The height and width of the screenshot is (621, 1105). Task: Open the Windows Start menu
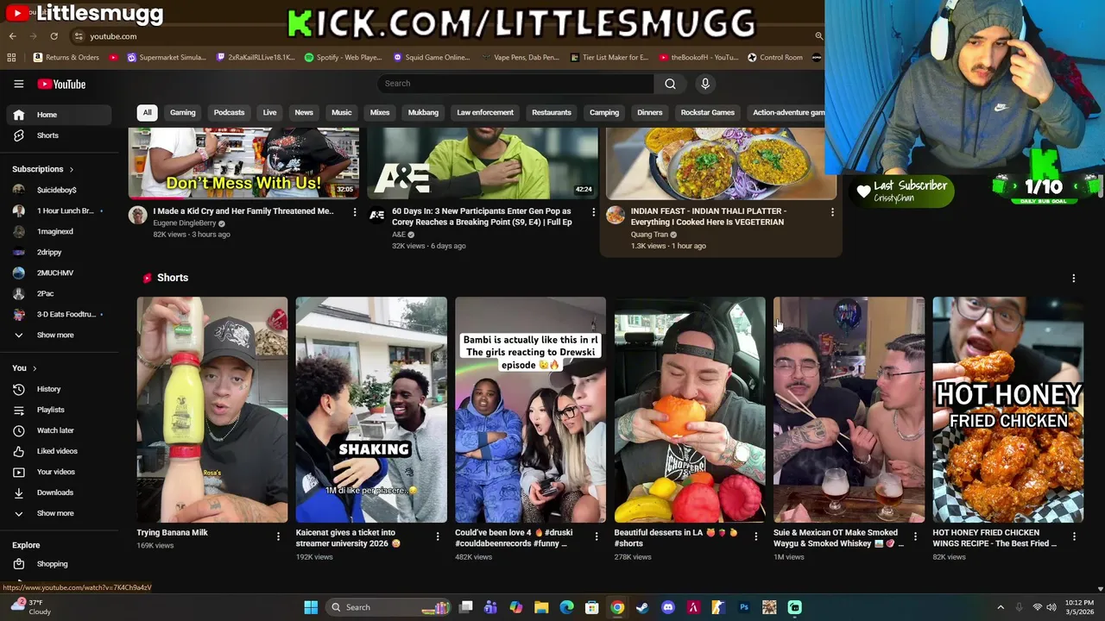point(311,607)
